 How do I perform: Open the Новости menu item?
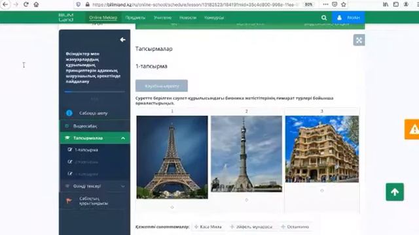click(188, 18)
